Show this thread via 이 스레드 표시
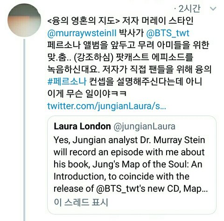Screen dimensions: 224x221 tap(81, 202)
